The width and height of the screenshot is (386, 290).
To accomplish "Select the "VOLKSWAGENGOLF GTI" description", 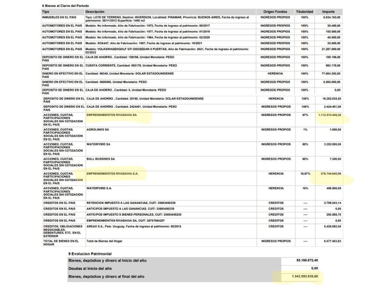I will point(167,51).
